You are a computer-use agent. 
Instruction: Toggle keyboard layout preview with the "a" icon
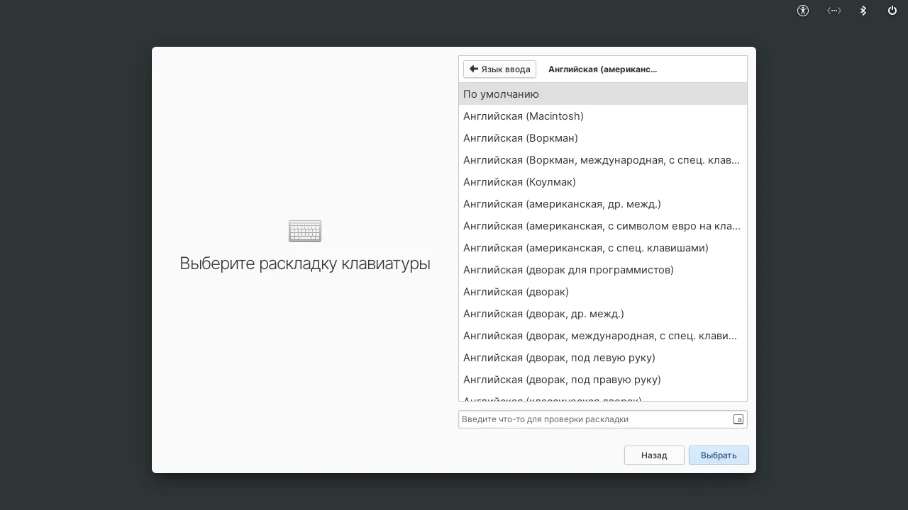(x=738, y=419)
